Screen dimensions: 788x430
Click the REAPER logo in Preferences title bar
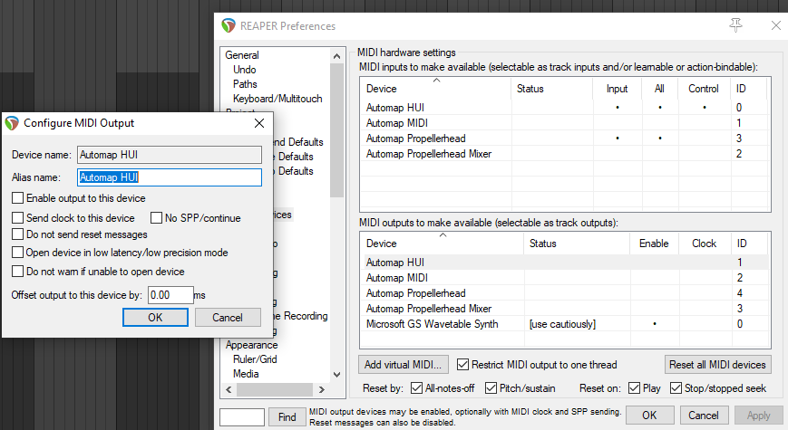(x=229, y=25)
